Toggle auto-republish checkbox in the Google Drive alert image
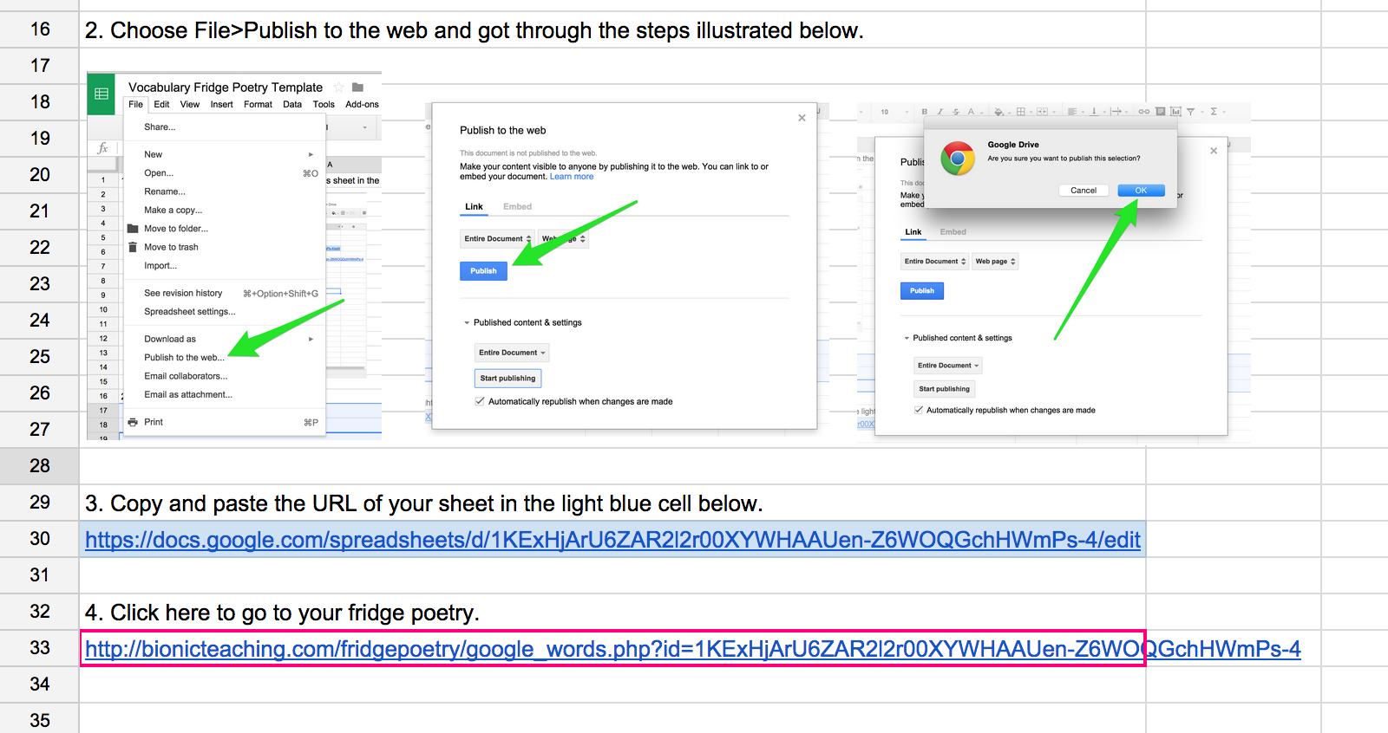This screenshot has height=733, width=1388. (919, 410)
